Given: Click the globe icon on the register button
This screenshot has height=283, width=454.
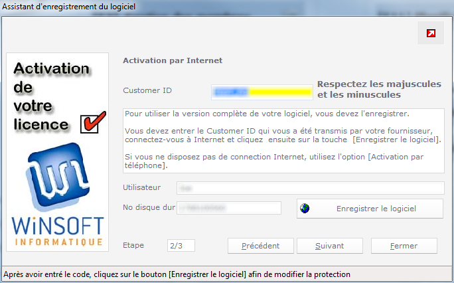Looking at the screenshot, I should [305, 209].
